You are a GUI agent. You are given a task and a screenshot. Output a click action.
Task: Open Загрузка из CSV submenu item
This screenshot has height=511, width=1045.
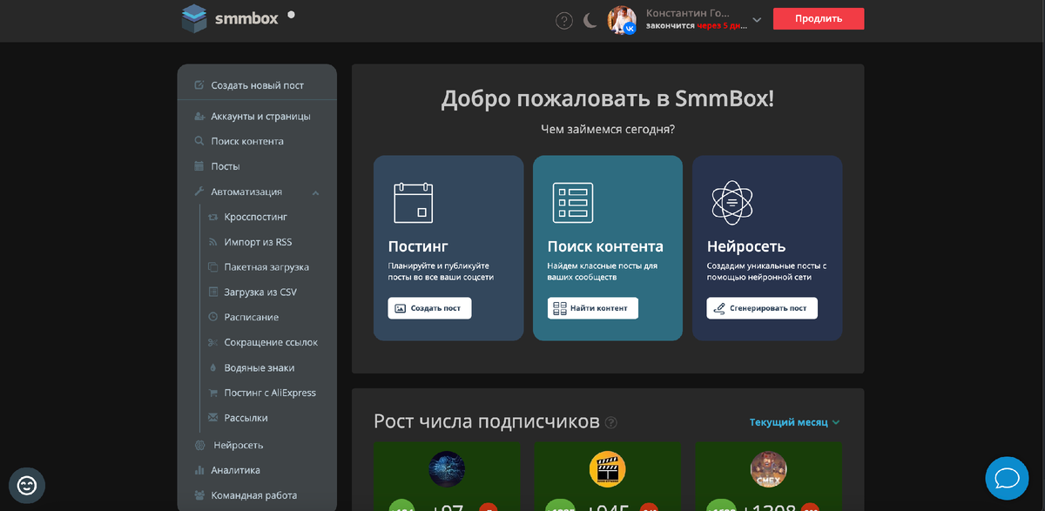tap(260, 292)
